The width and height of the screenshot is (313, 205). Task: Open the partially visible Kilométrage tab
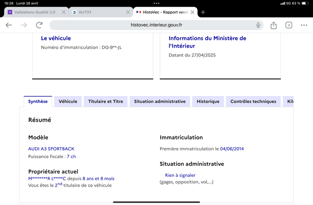coord(288,102)
